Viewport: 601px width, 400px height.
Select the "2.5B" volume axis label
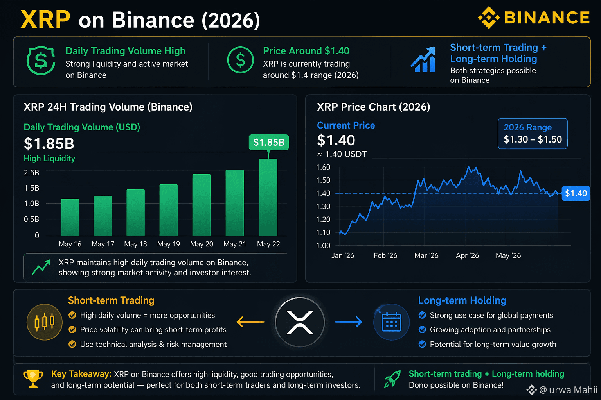coord(32,173)
